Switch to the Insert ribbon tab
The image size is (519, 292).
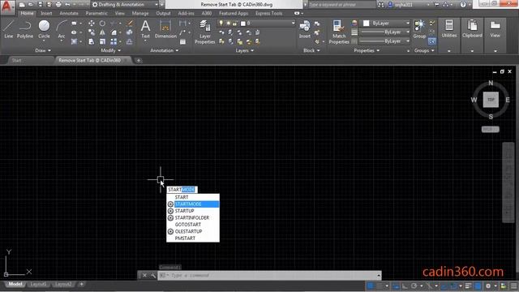pyautogui.click(x=46, y=13)
